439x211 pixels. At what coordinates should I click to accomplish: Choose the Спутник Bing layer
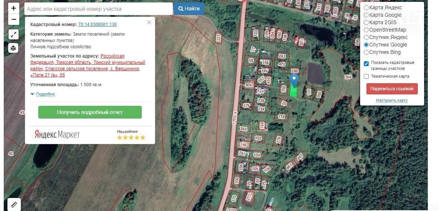click(x=366, y=52)
